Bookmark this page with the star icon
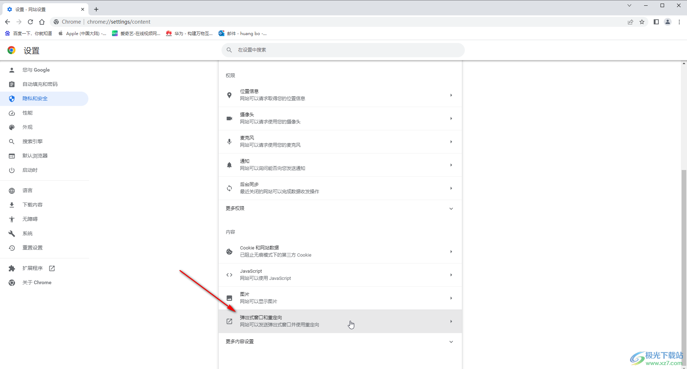This screenshot has width=687, height=369. [x=642, y=22]
